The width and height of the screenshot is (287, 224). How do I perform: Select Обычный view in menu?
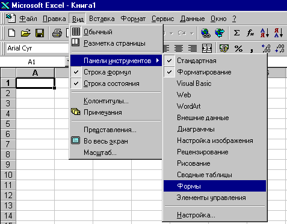click(x=116, y=32)
